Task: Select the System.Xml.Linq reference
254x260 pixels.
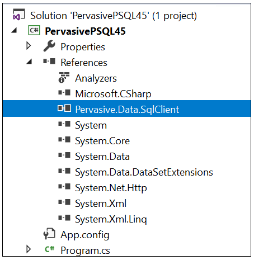Action: [111, 219]
